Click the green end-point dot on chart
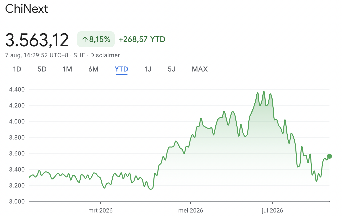The height and width of the screenshot is (216, 342). tap(329, 156)
